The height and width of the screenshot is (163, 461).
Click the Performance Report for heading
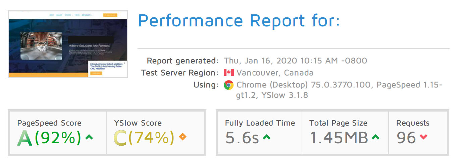click(x=239, y=21)
